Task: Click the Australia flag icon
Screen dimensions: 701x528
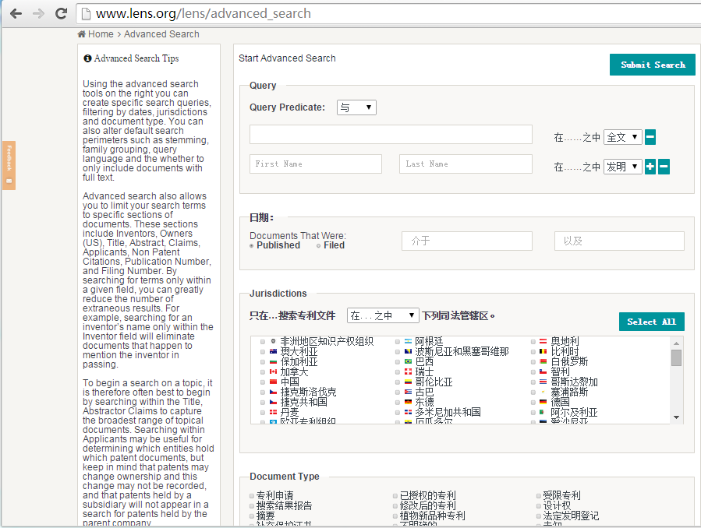Action: (x=273, y=351)
